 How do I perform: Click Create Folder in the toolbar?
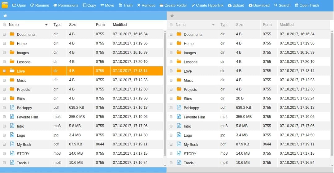pyautogui.click(x=173, y=5)
